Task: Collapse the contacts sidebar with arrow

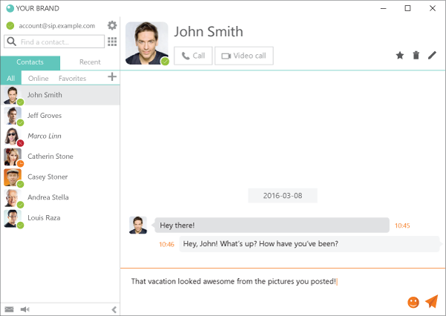Action: (x=114, y=309)
